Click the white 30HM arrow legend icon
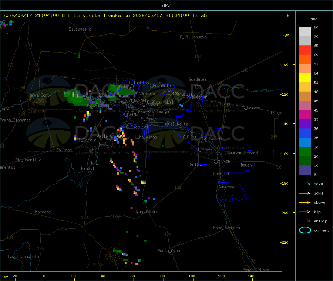This screenshot has width=333, height=281. [305, 193]
